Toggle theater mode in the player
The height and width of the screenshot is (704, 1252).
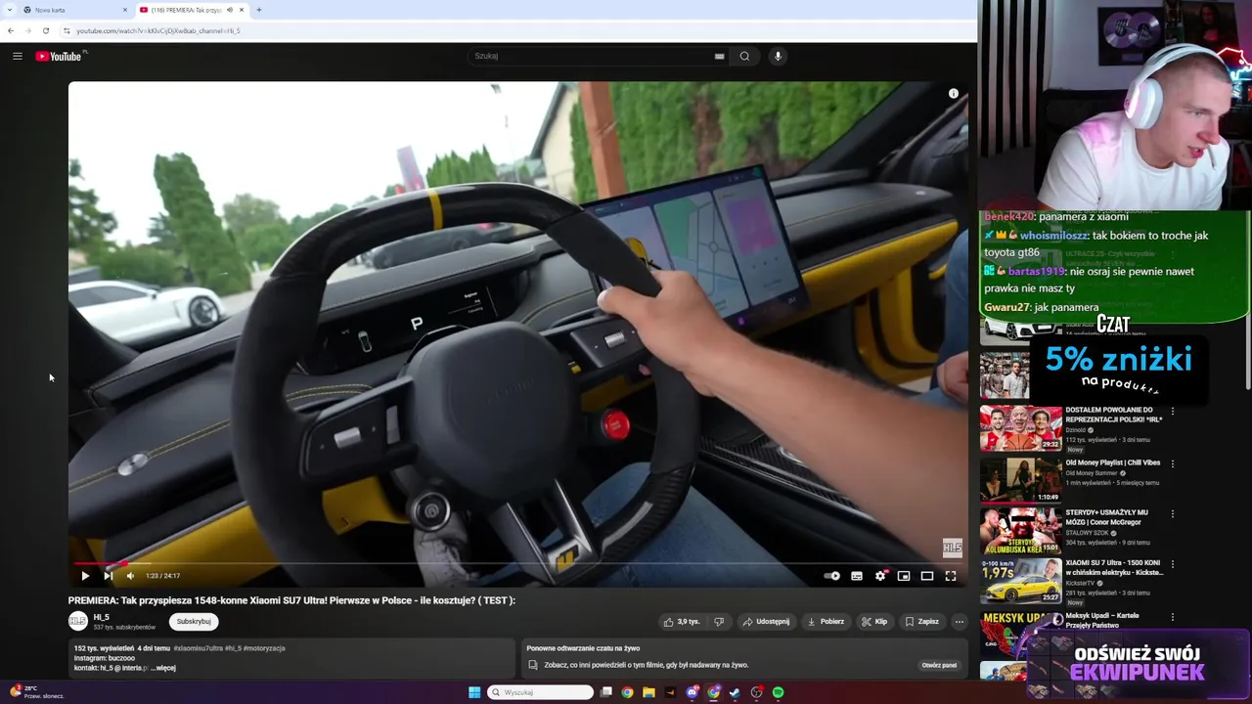tap(927, 576)
